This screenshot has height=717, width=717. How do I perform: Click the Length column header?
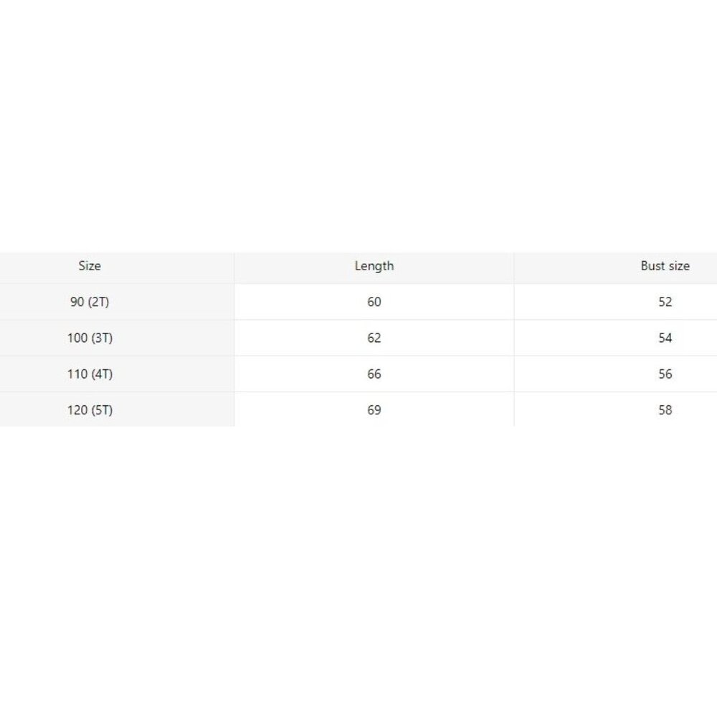click(374, 266)
